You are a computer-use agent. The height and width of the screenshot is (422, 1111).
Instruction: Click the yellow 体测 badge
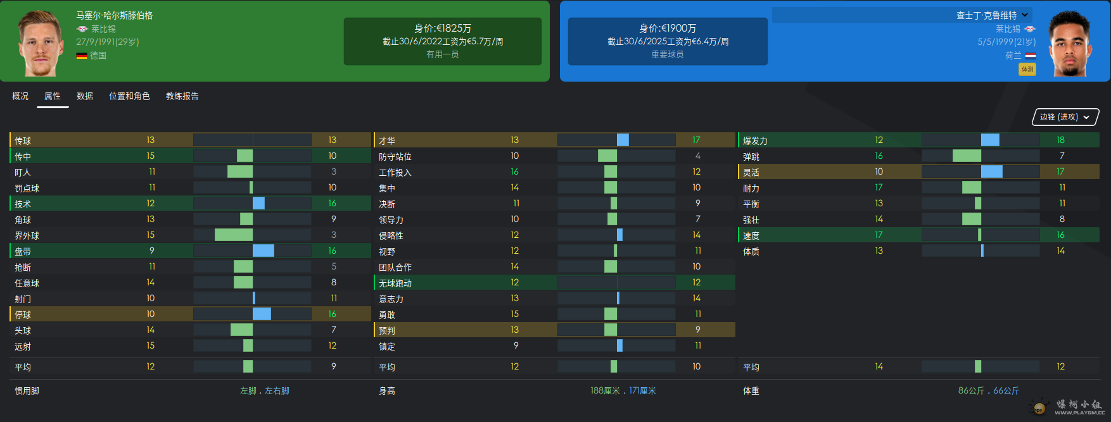(x=1027, y=69)
